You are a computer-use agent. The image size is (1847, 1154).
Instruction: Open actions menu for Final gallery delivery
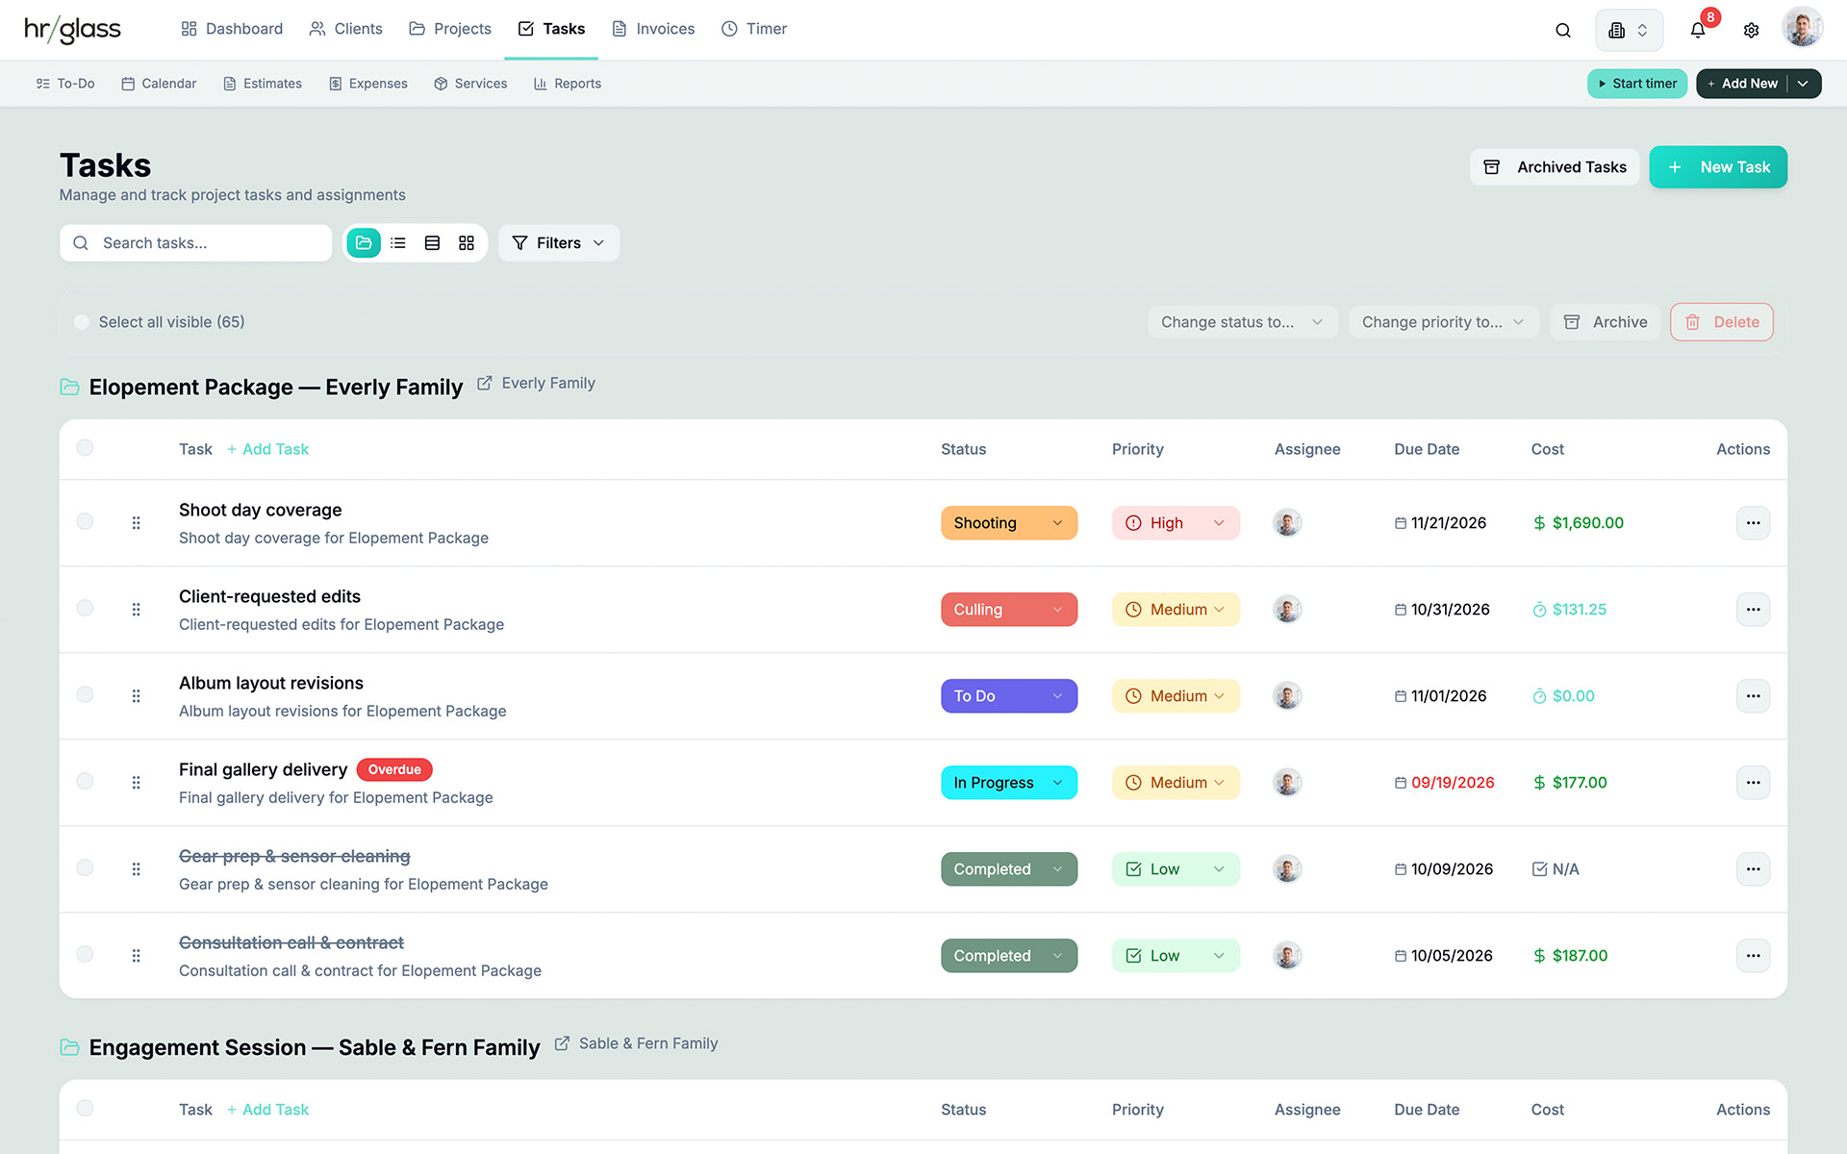(1753, 783)
